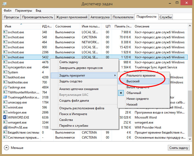Click the Системные прерывания process icon

[5, 137]
